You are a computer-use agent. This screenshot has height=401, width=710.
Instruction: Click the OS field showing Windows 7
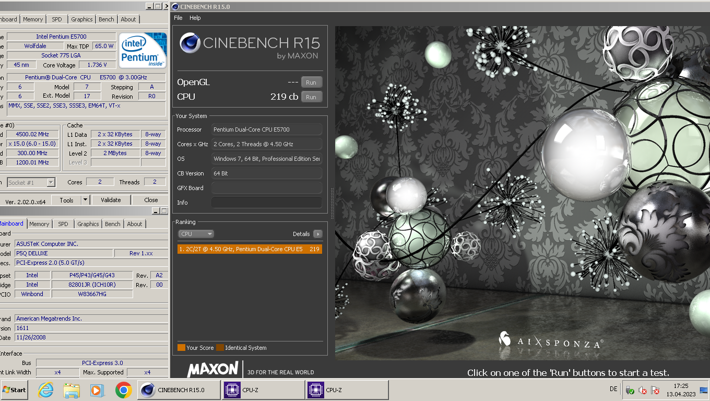coord(266,159)
